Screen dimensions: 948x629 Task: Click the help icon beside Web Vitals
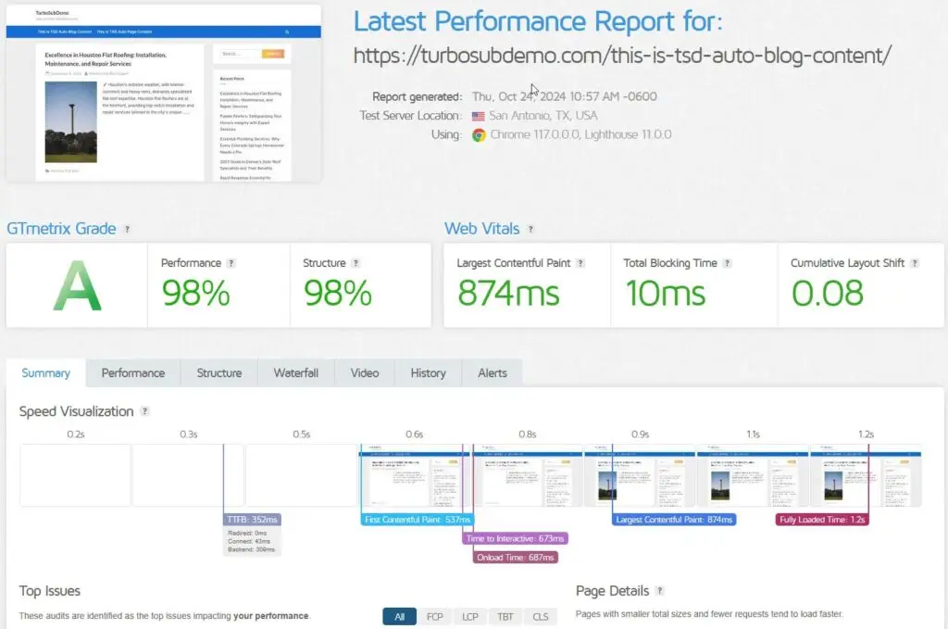click(x=530, y=229)
